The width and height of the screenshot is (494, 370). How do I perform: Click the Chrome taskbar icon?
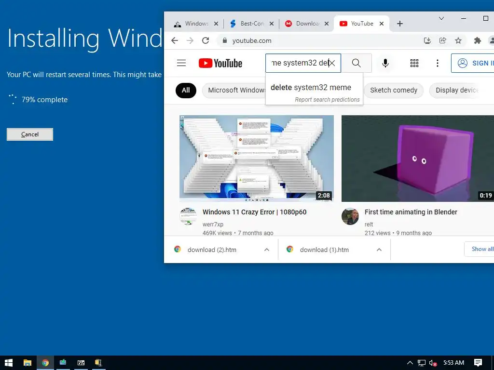pos(45,363)
